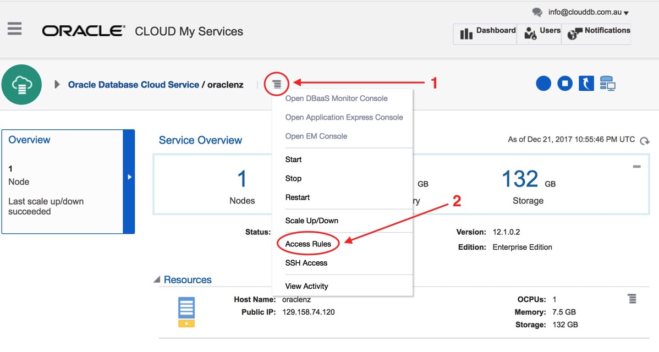659x352 pixels.
Task: Select Scale Up/Down in the menu
Action: pos(311,221)
